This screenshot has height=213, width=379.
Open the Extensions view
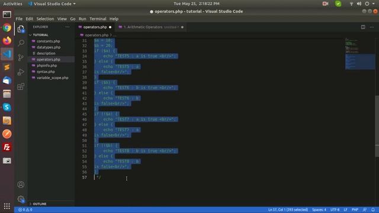point(21,86)
